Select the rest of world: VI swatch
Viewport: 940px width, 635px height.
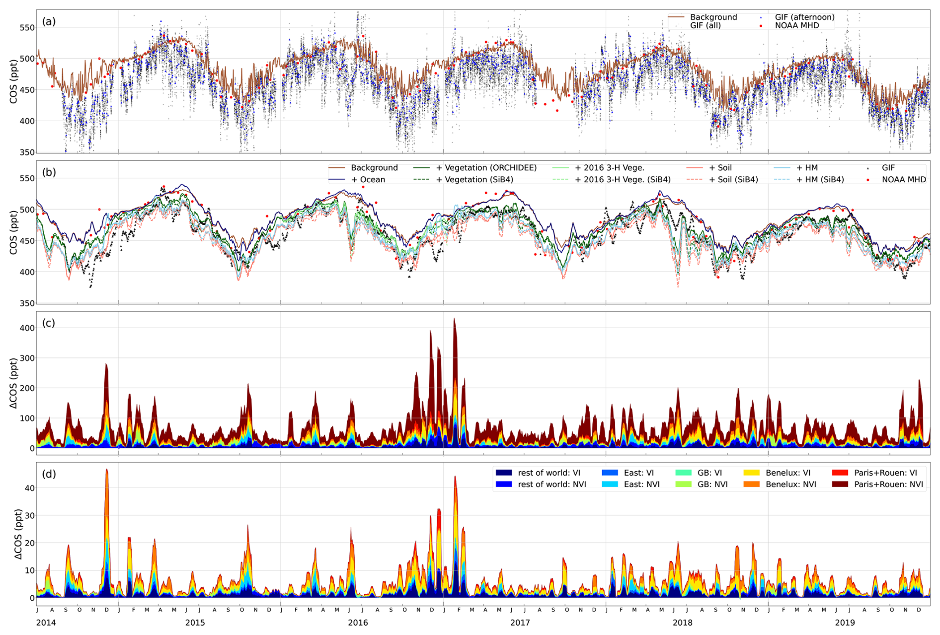point(504,473)
